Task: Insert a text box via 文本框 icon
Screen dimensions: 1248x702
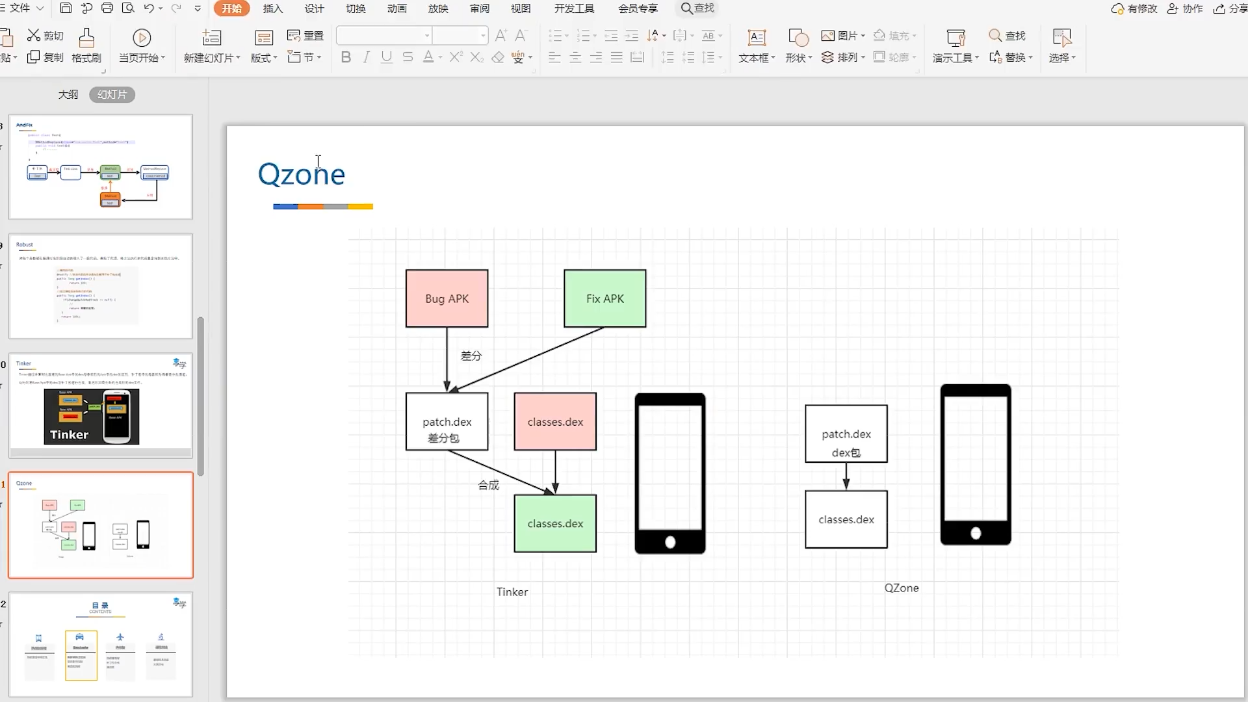Action: [x=757, y=38]
